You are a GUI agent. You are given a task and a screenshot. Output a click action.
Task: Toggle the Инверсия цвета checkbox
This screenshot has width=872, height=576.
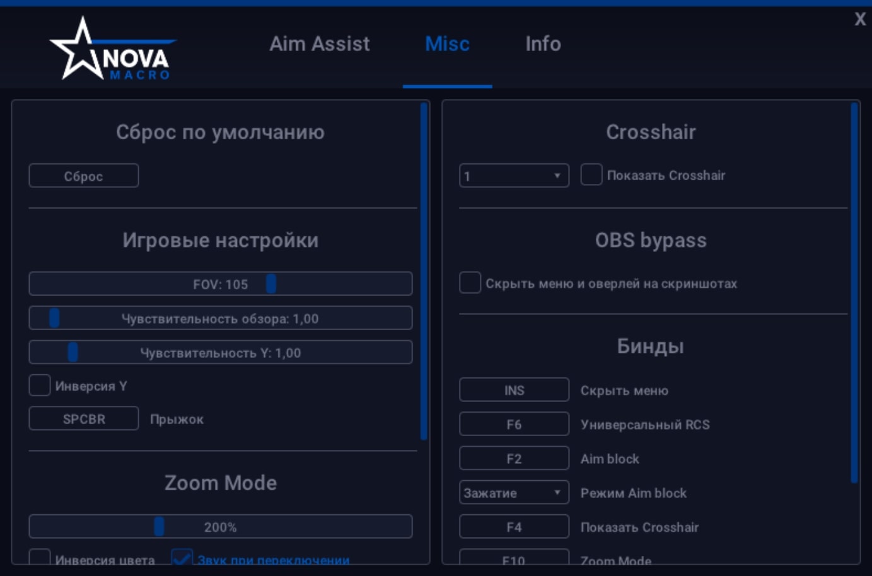40,556
